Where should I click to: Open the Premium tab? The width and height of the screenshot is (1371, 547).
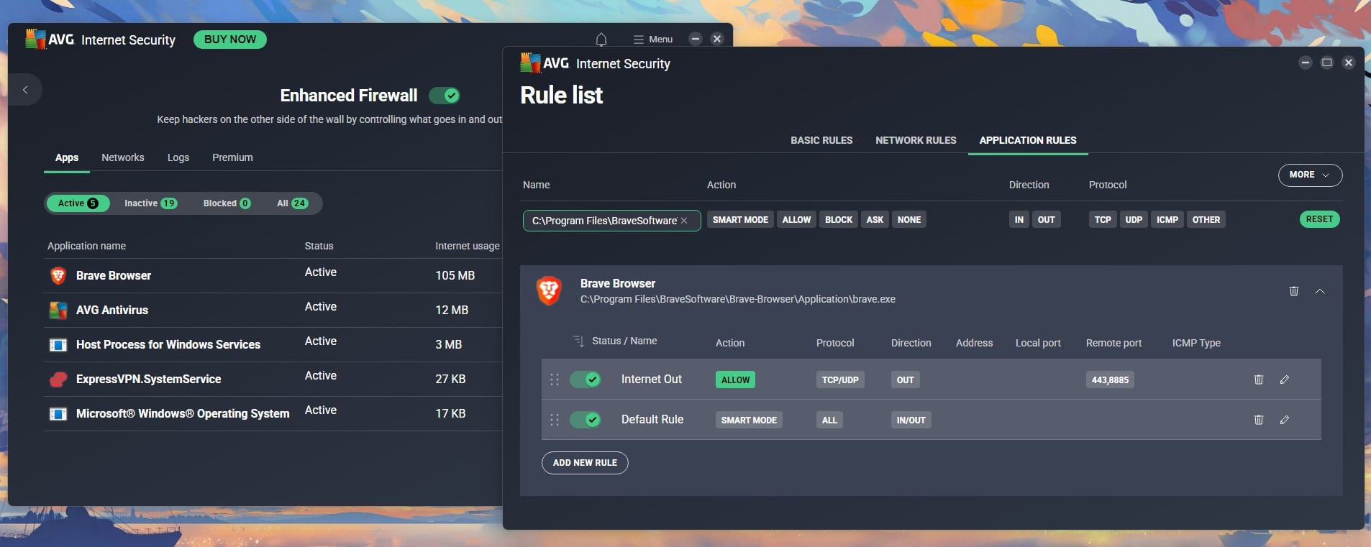tap(232, 157)
